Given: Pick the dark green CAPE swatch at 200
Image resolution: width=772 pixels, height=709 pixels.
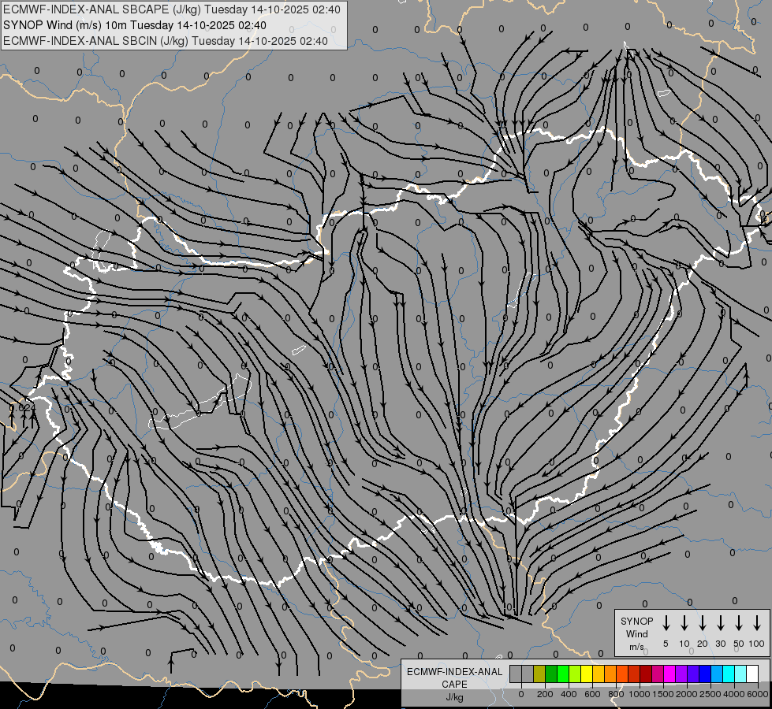Looking at the screenshot, I should [551, 674].
